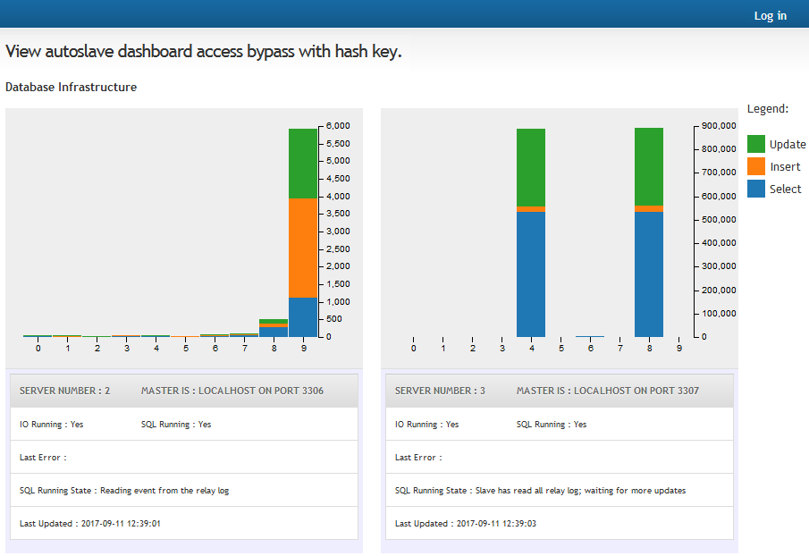Click the 6,000 y-axis label
This screenshot has height=556, width=809.
(x=338, y=126)
